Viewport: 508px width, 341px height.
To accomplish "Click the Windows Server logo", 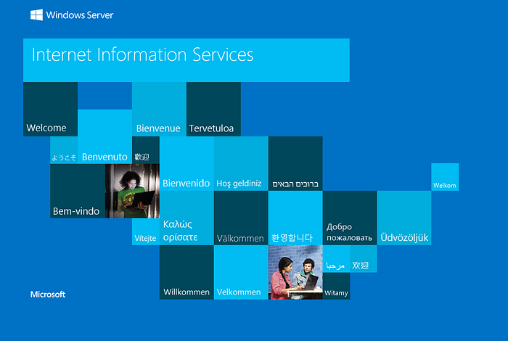I will coord(72,15).
